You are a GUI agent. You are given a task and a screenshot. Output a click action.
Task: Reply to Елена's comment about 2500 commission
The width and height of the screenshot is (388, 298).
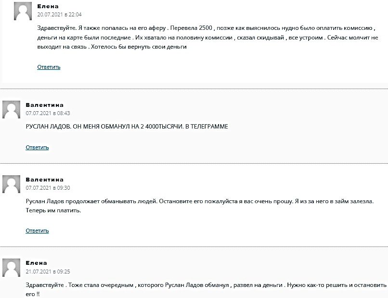click(49, 67)
